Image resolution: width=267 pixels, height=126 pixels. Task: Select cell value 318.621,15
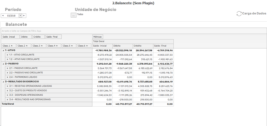143,59
